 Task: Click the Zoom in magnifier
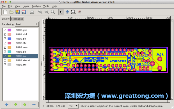(40, 12)
